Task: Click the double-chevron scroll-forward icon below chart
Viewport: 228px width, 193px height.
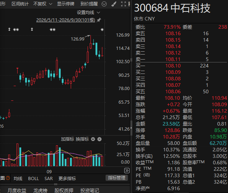Action: pyautogui.click(x=127, y=170)
